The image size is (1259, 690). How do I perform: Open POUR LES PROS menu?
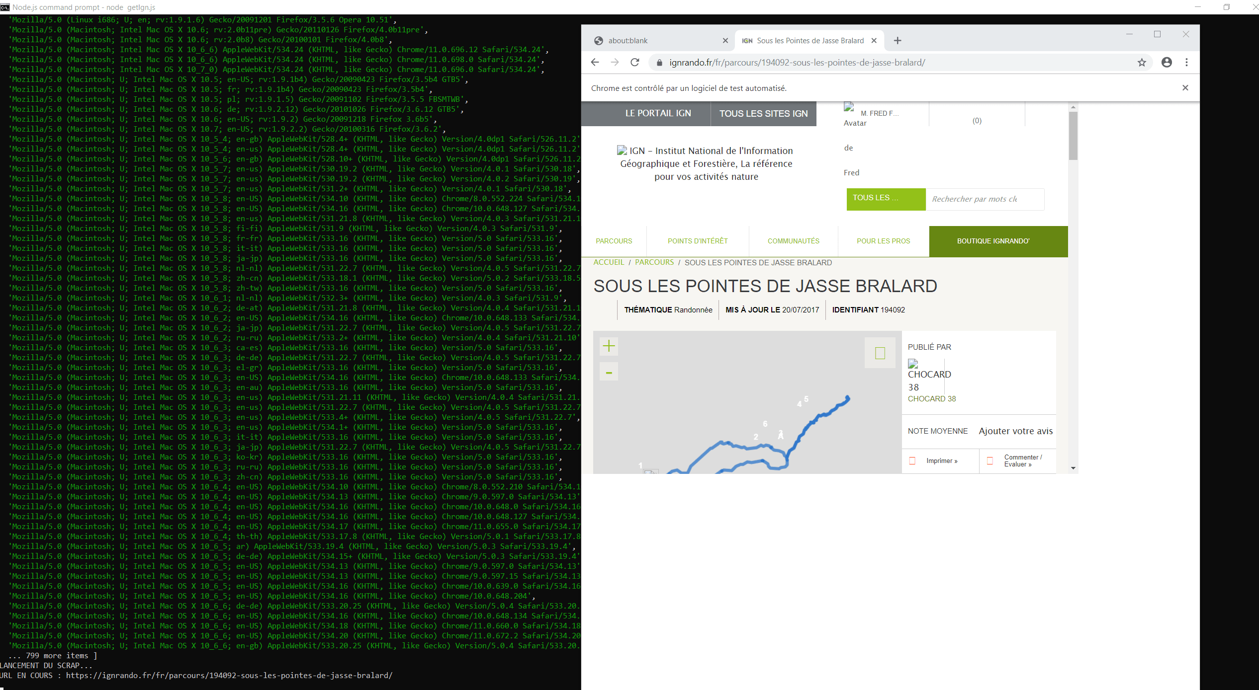[x=883, y=241]
